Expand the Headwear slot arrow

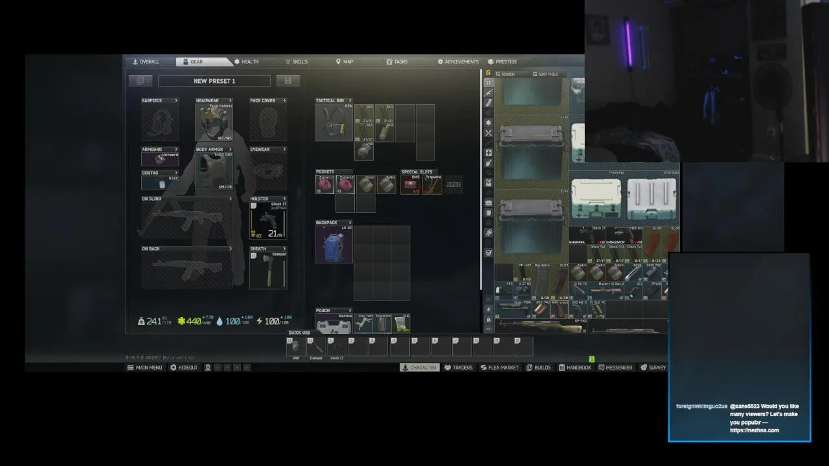[230, 100]
